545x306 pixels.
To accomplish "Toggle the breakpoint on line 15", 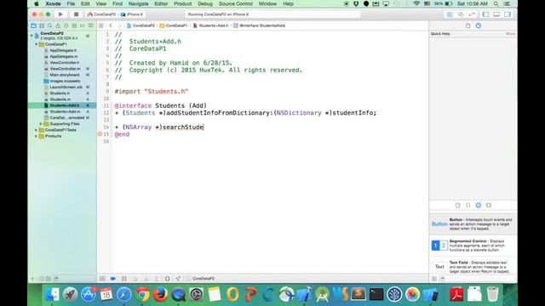I will 100,134.
